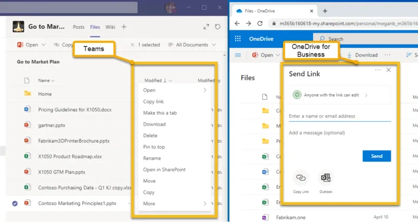Open more options ellipsis in Send Link dialog
Viewport: 418px width, 222px height.
(x=378, y=70)
